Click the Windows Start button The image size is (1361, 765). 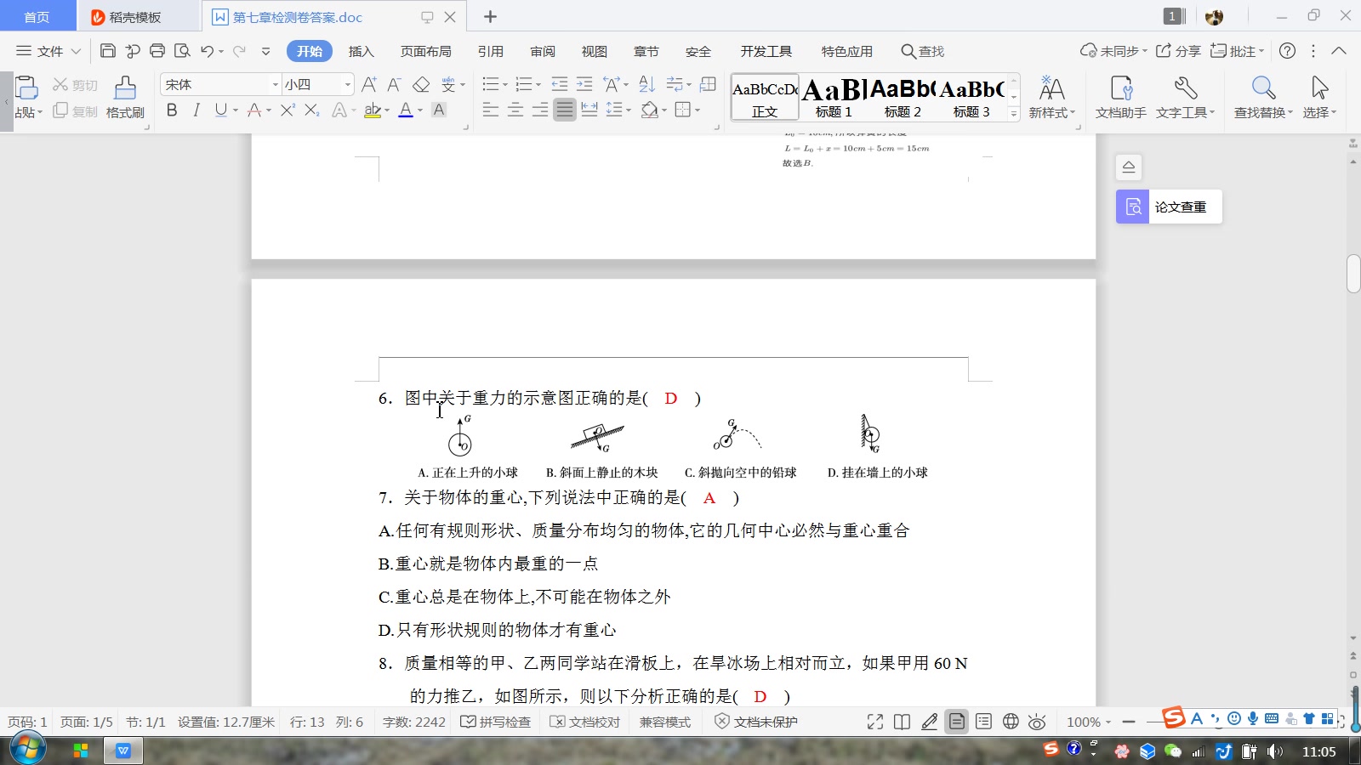click(28, 749)
